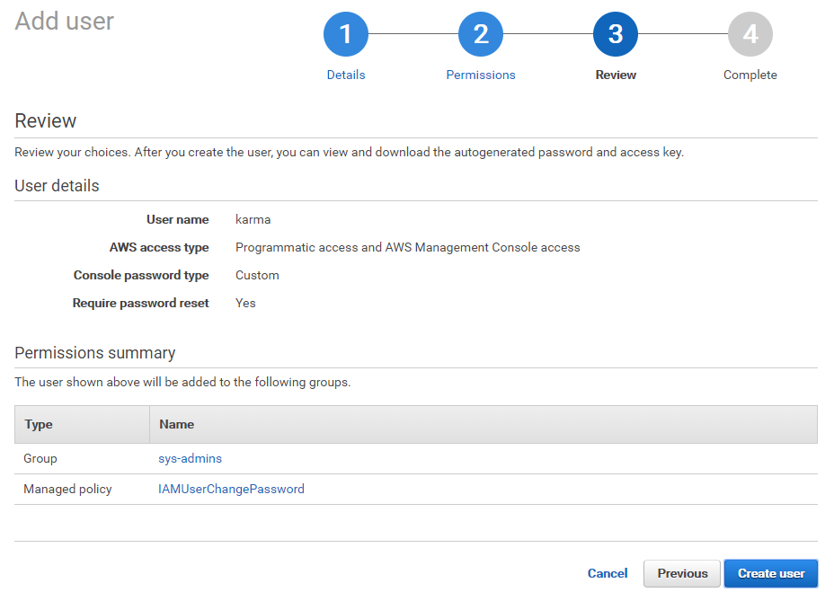Select the Managed policy table cell
Image resolution: width=834 pixels, height=601 pixels.
[67, 490]
